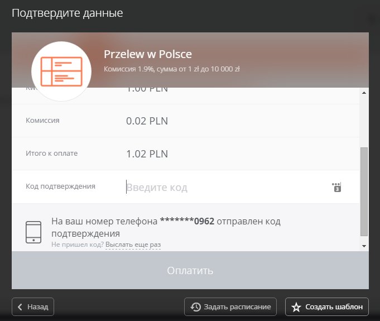The height and width of the screenshot is (321, 380).
Task: Go back with the Назад button
Action: pos(33,306)
